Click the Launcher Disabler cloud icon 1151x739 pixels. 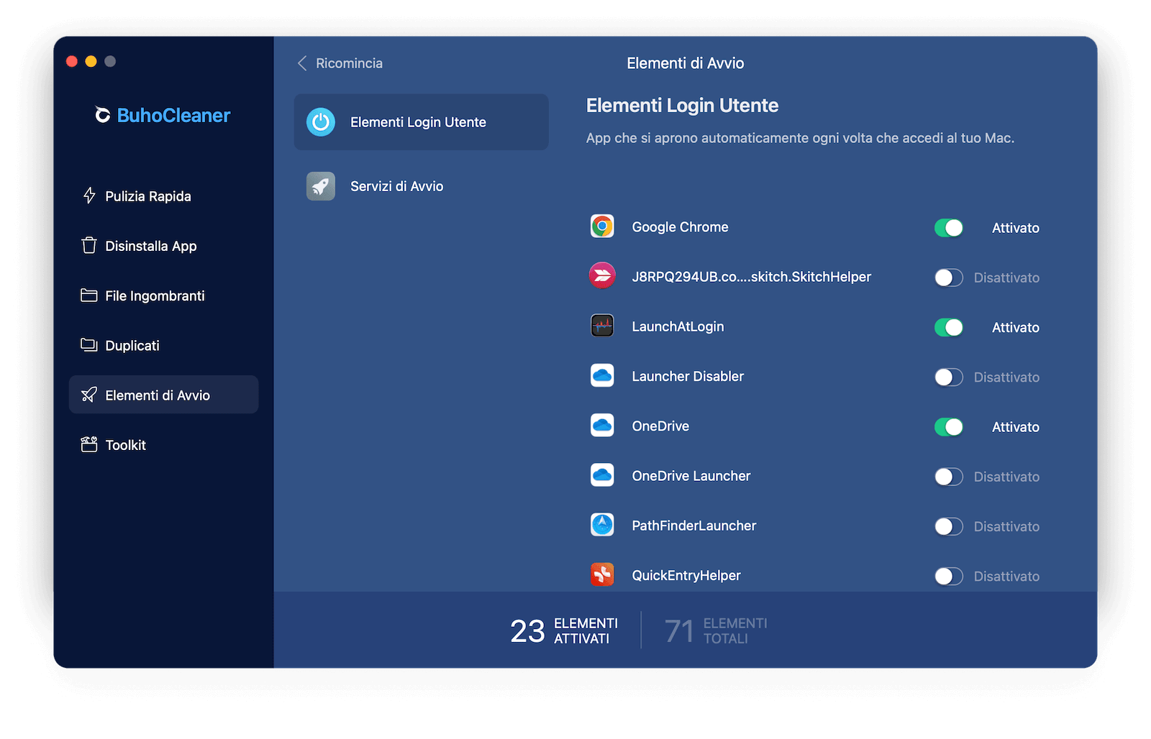tap(602, 375)
